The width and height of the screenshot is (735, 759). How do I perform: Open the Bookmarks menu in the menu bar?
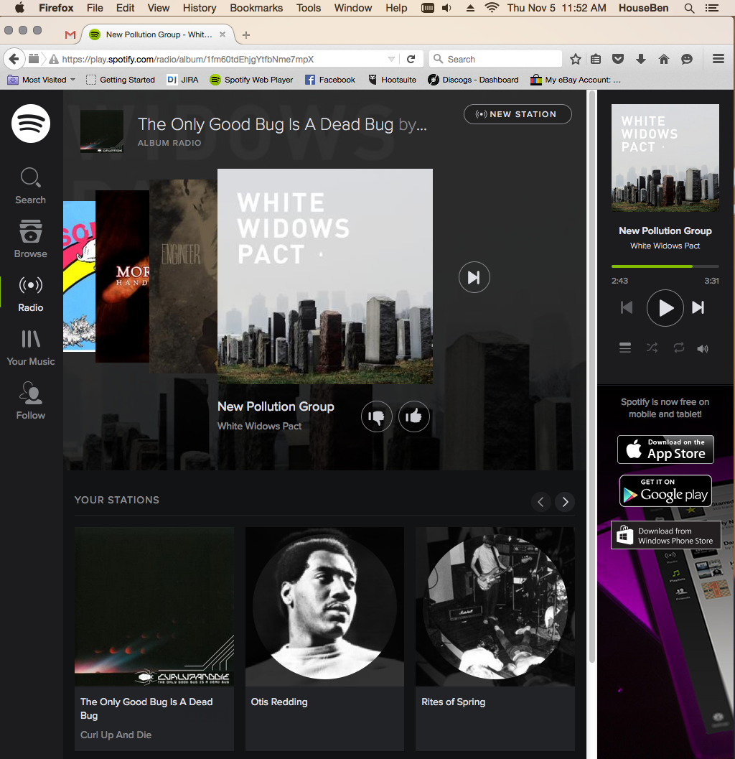256,8
